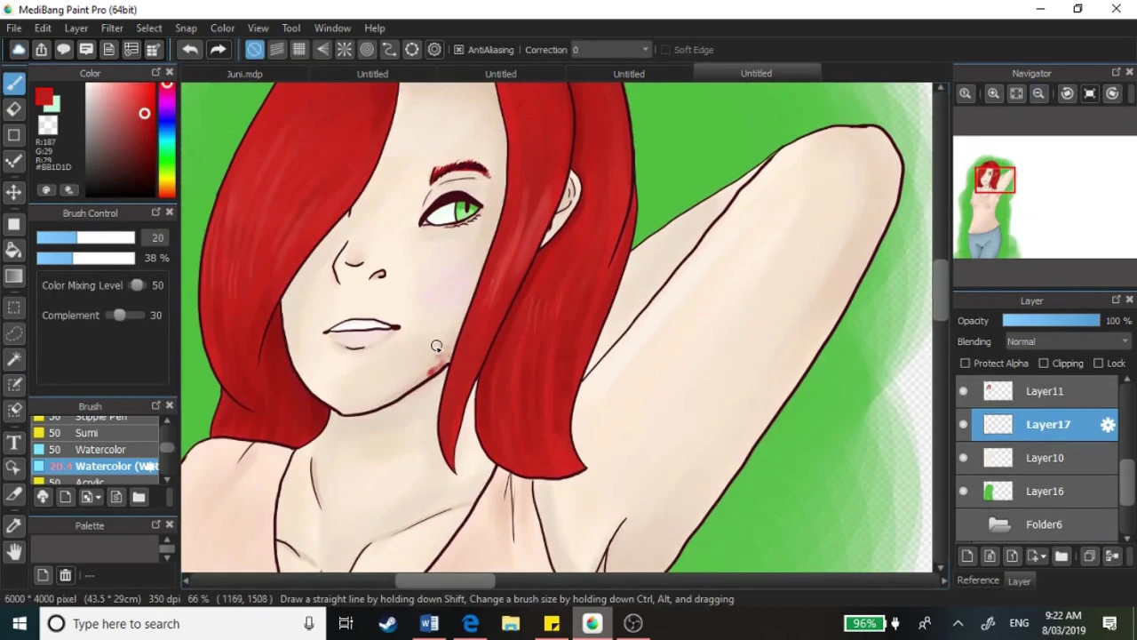The height and width of the screenshot is (640, 1137).
Task: Select the Eyedropper tool
Action: [13, 525]
